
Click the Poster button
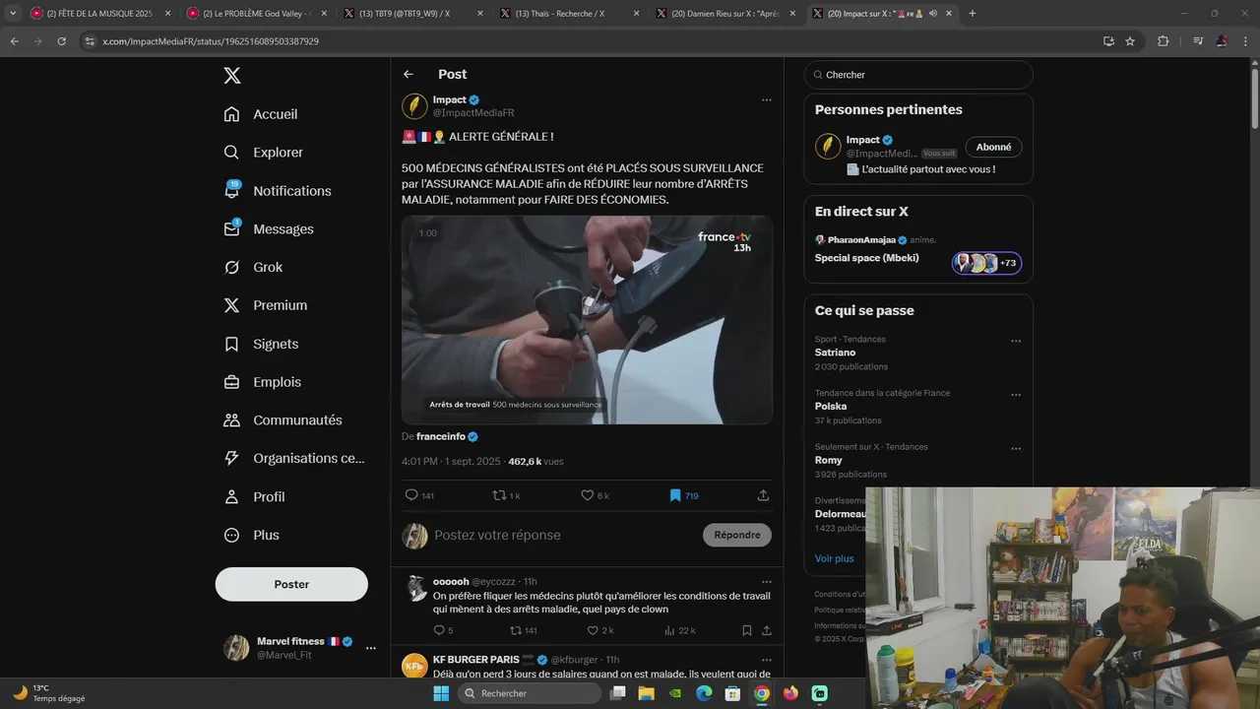click(x=291, y=584)
